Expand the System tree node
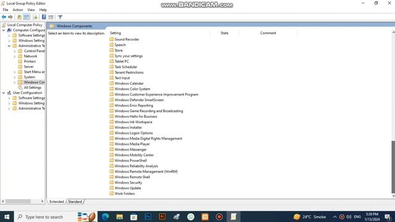Screen dimensions: 395x222 15,77
